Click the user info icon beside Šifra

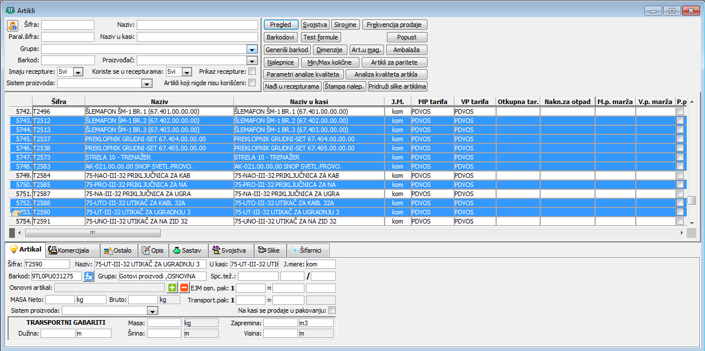tap(13, 25)
